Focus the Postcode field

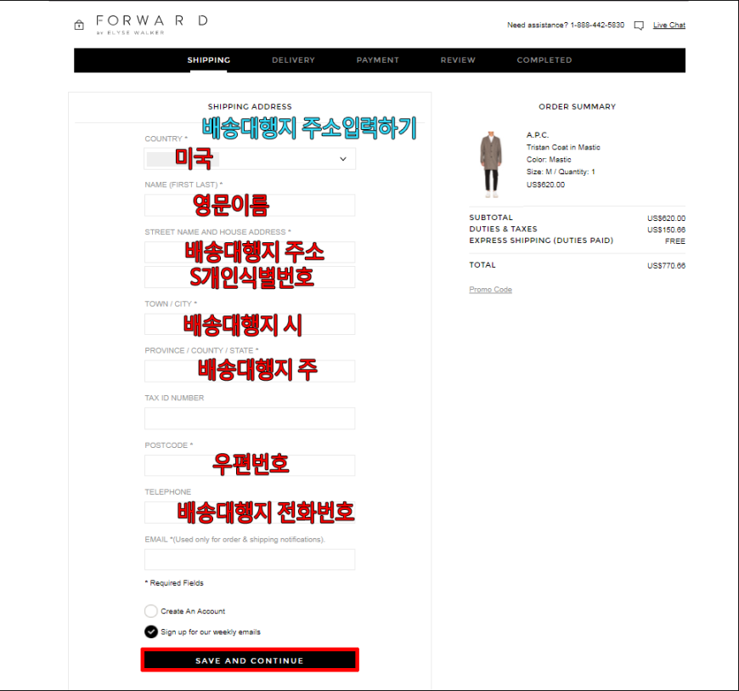point(250,465)
